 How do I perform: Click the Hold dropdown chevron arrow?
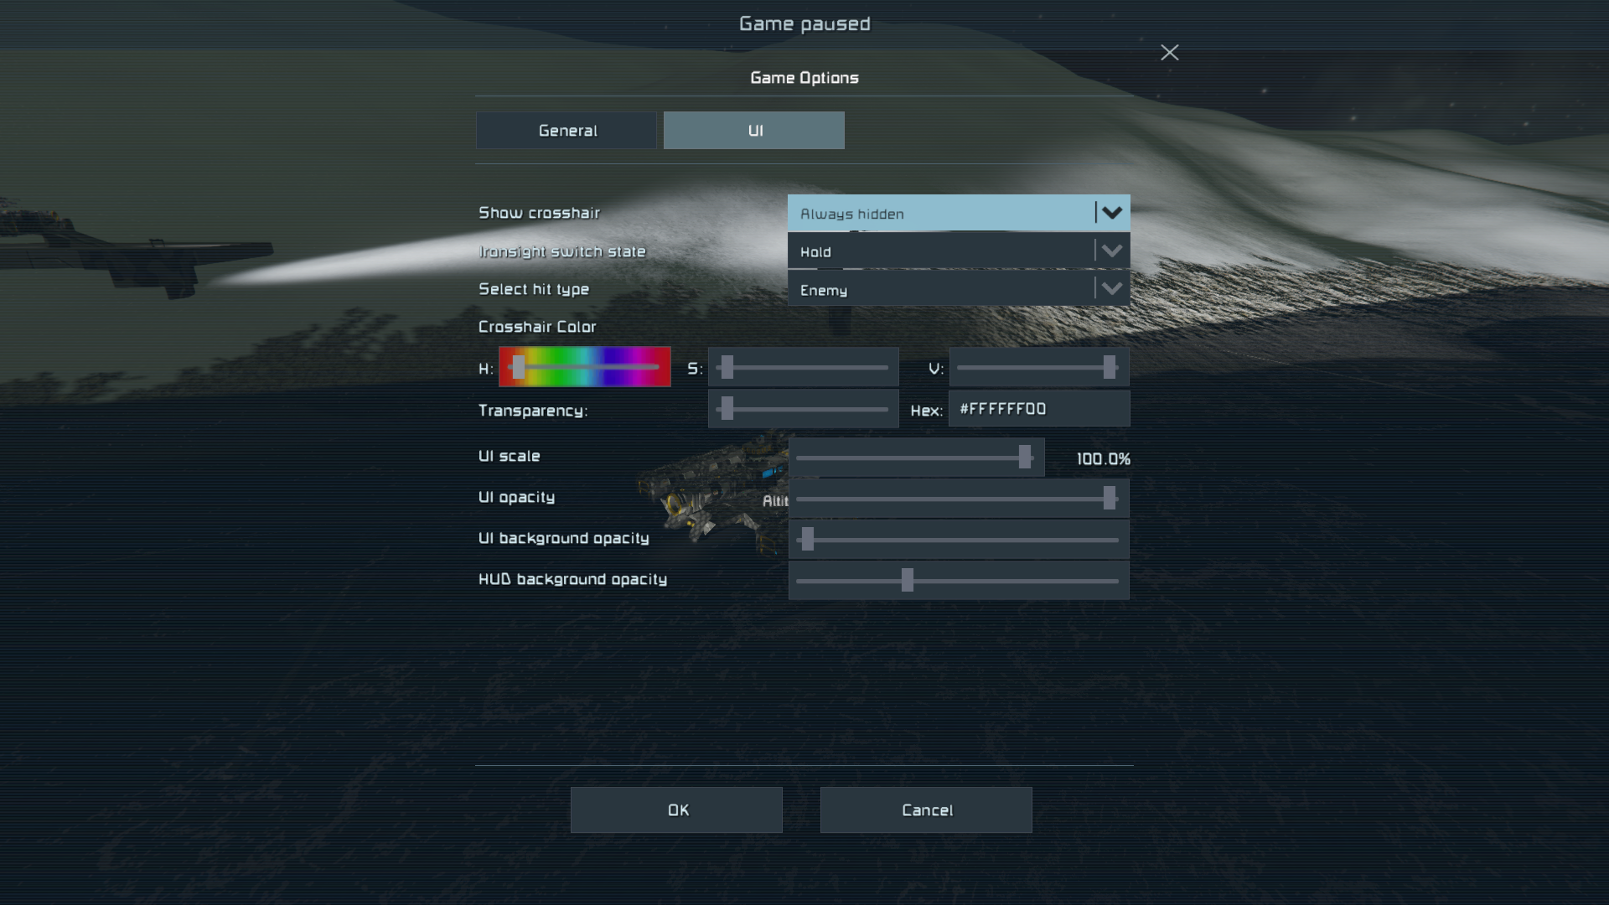click(1112, 251)
